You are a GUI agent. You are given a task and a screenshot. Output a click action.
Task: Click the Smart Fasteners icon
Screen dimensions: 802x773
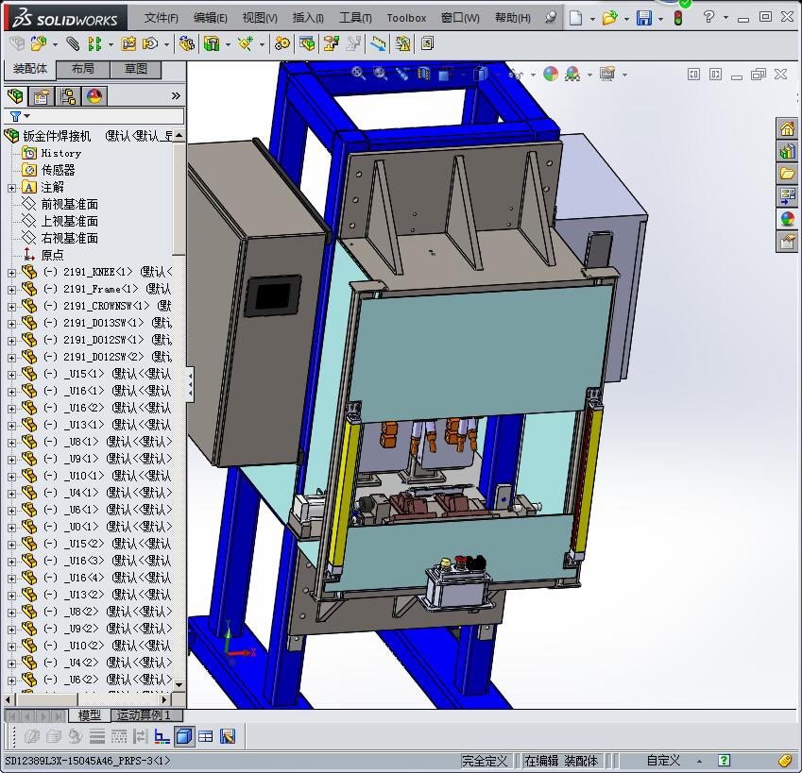tap(128, 44)
